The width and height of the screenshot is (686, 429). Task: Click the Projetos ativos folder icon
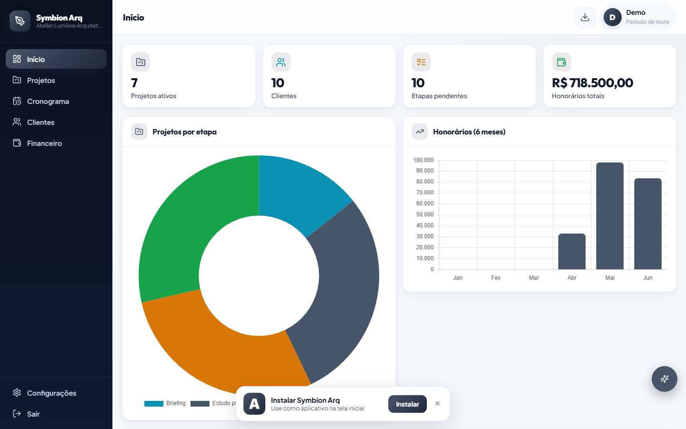(141, 62)
